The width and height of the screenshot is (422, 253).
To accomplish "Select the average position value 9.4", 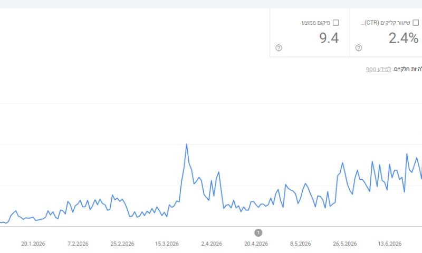I will (329, 38).
